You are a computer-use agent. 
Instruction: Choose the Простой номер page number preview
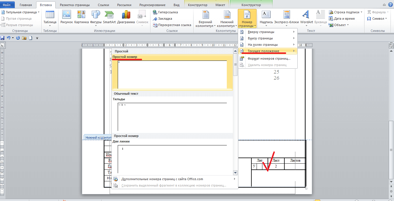pyautogui.click(x=172, y=74)
